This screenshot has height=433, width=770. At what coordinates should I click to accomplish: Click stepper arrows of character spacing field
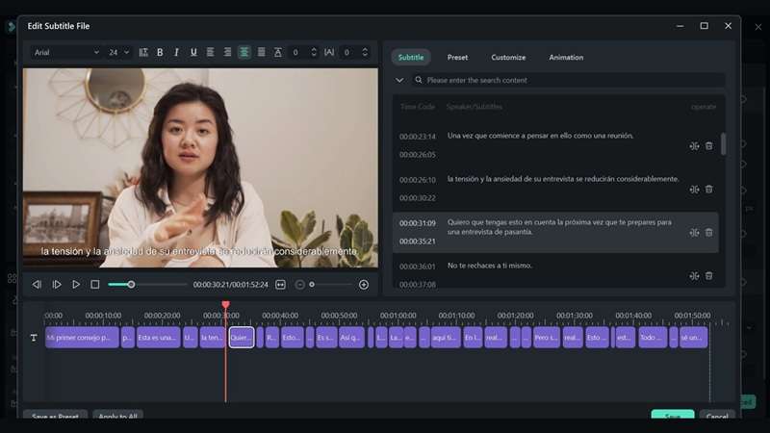365,52
